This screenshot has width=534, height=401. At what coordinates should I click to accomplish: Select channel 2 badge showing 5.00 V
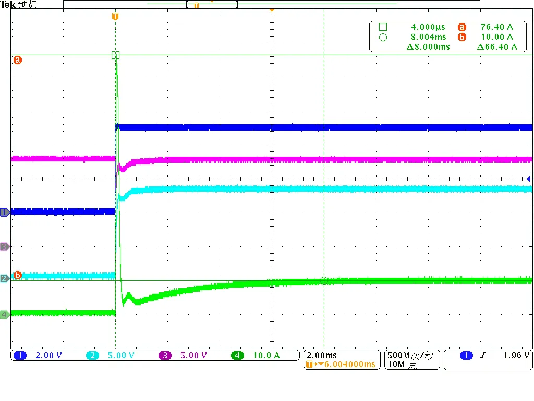pos(111,355)
